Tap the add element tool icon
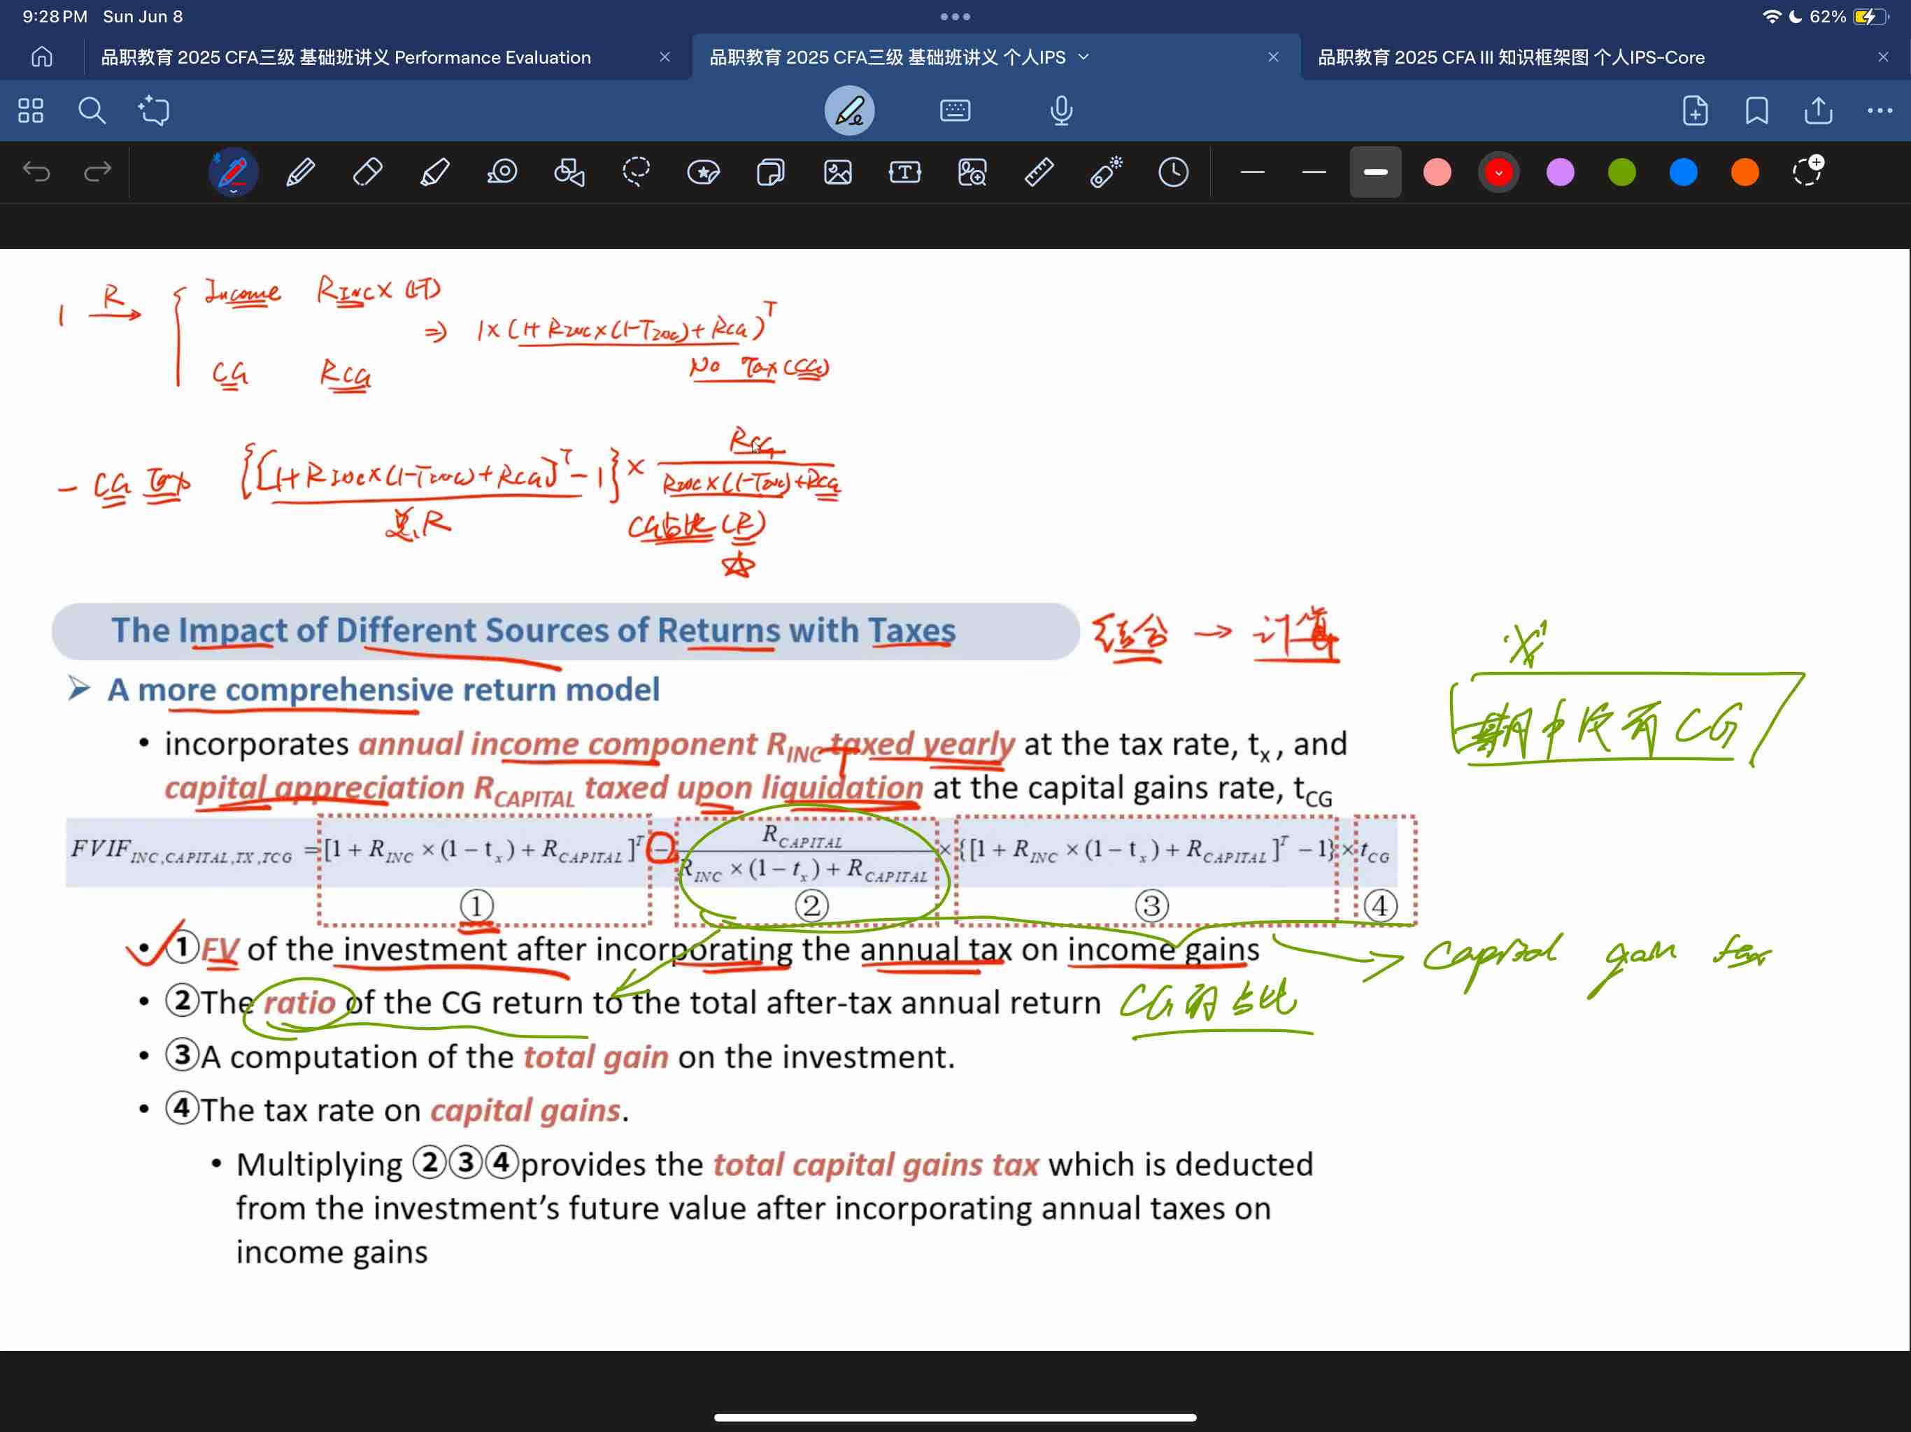This screenshot has width=1911, height=1432. [154, 110]
